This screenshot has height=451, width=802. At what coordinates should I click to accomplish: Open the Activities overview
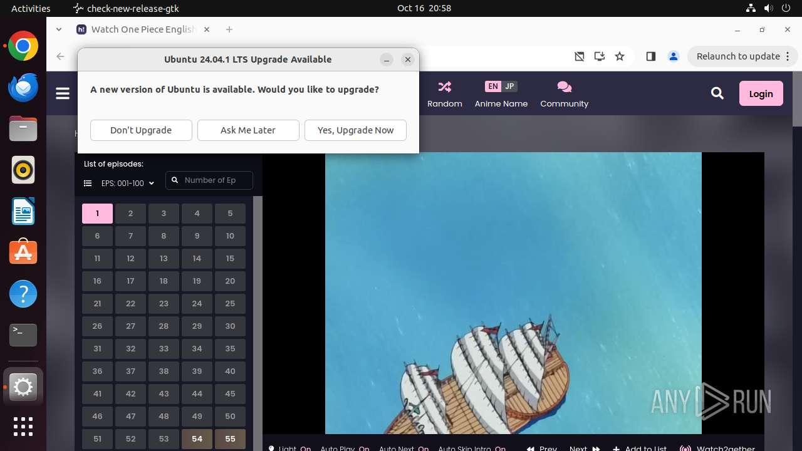(x=31, y=8)
